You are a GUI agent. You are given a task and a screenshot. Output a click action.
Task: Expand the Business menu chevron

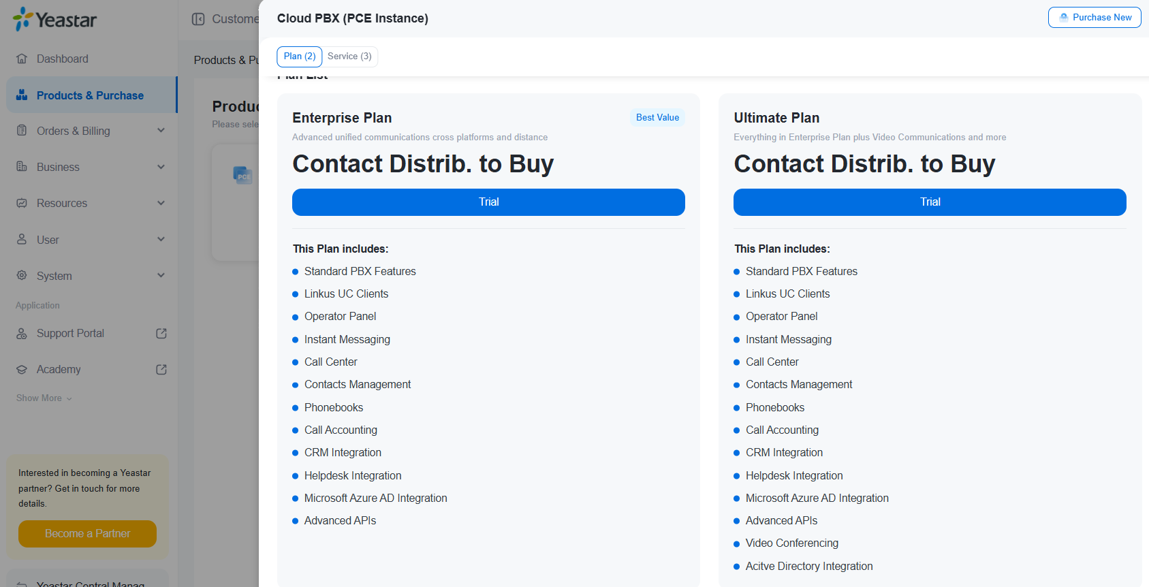[161, 167]
